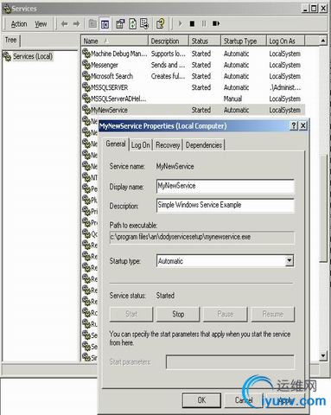Click the up arrow of services scrollbar

point(323,41)
